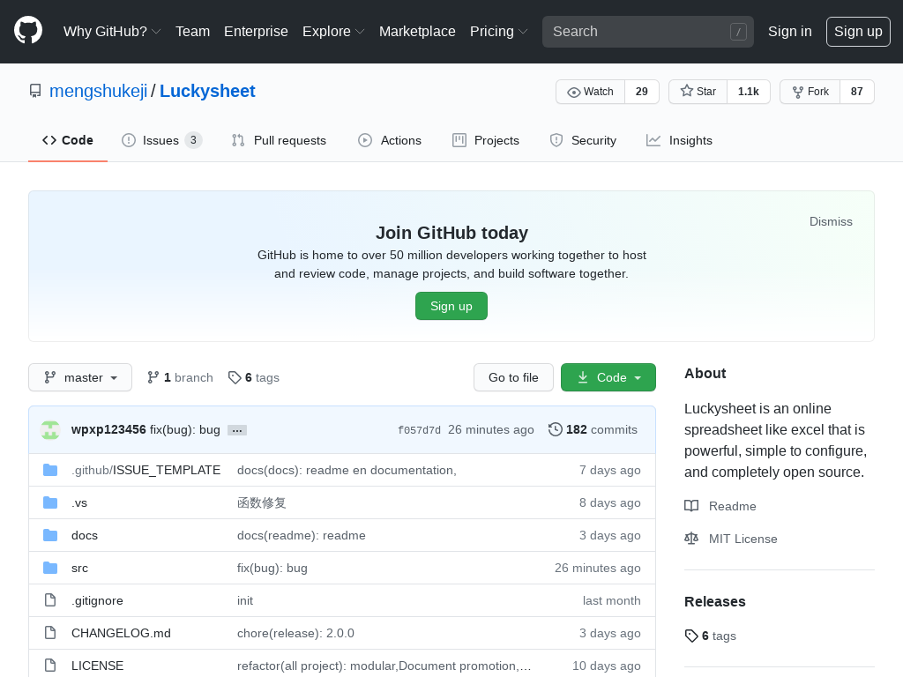903x677 pixels.
Task: Open the .gitignore file
Action: pos(97,600)
